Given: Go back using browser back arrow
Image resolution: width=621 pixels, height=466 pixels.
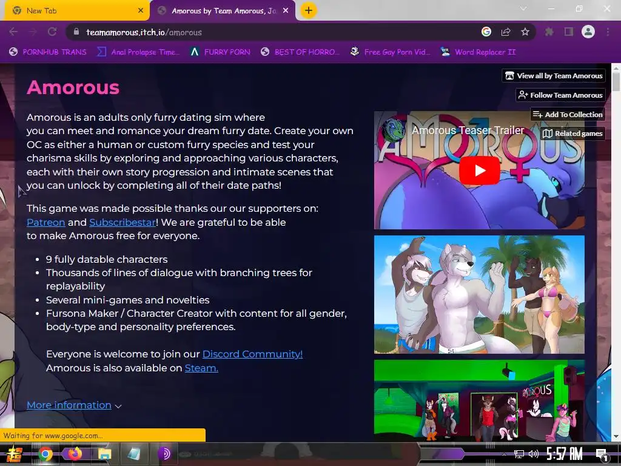Looking at the screenshot, I should click(x=13, y=32).
